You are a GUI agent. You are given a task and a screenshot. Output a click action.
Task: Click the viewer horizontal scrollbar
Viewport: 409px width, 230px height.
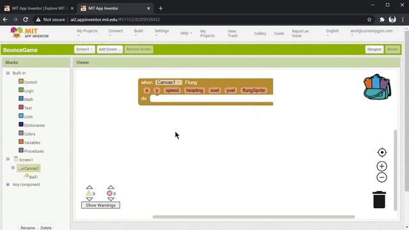[254, 217]
